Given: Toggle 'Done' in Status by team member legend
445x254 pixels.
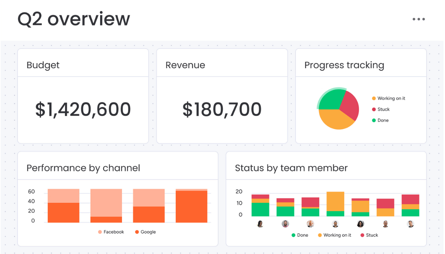Looking at the screenshot, I should (300, 235).
